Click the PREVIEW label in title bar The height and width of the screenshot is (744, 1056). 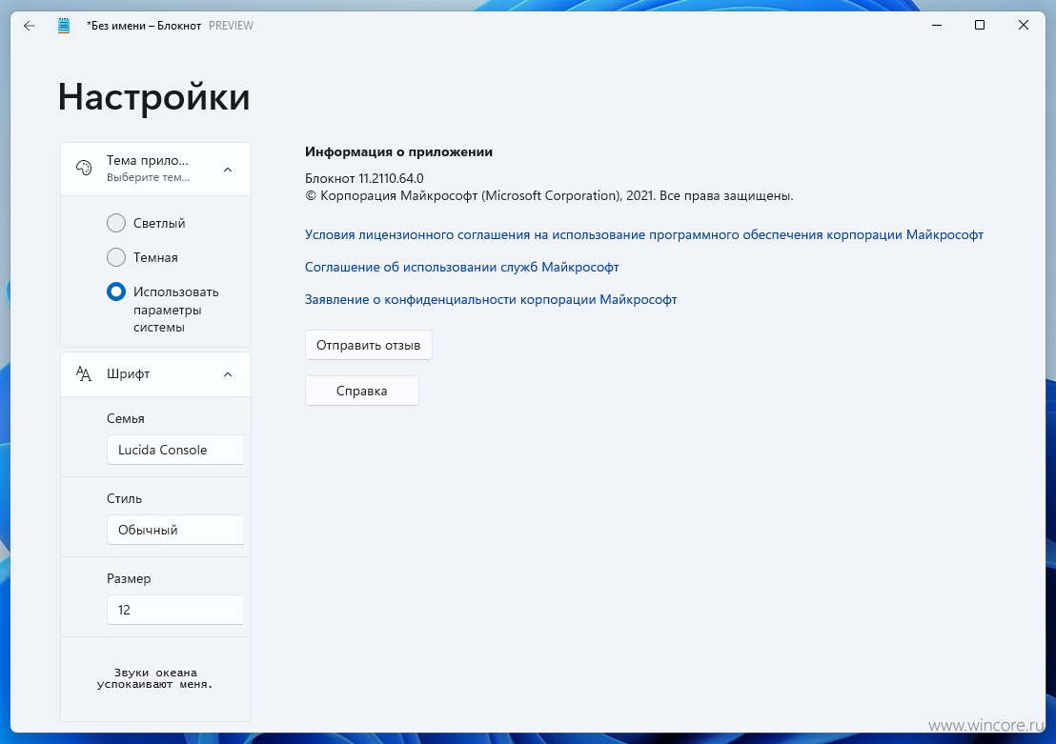click(x=231, y=26)
